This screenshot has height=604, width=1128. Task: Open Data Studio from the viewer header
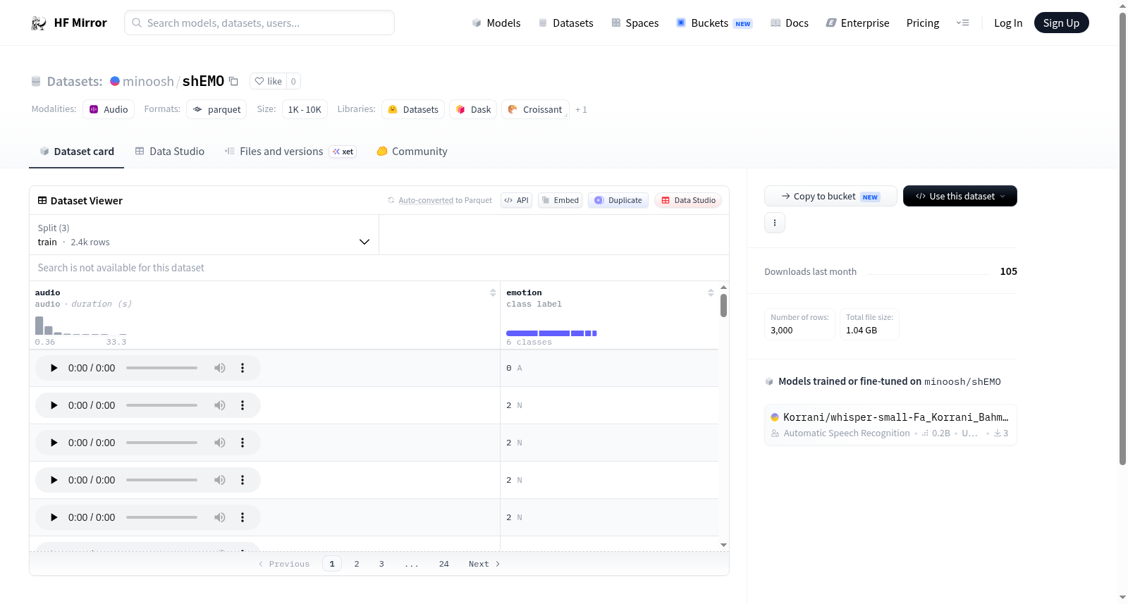688,200
